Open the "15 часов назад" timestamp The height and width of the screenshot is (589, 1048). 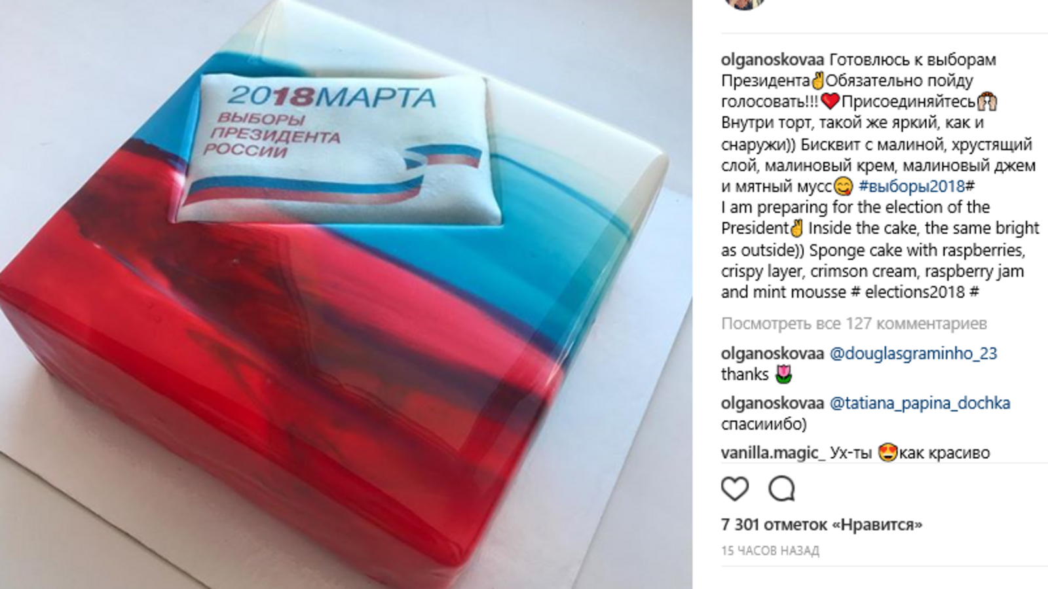click(770, 551)
